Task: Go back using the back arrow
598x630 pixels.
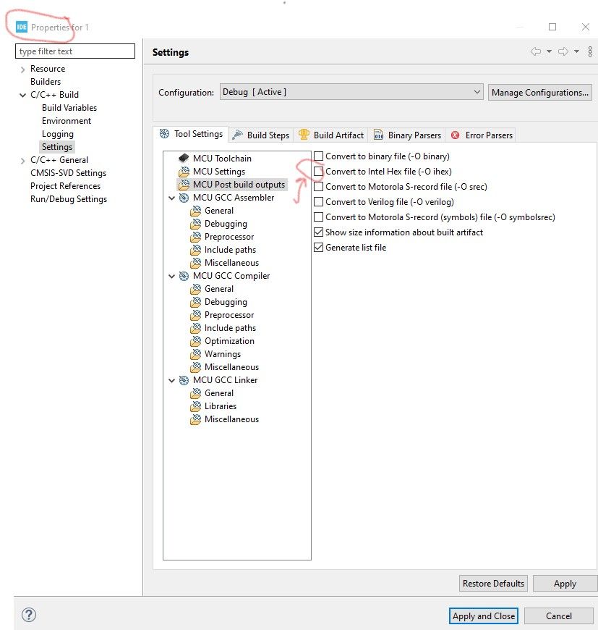Action: tap(535, 51)
